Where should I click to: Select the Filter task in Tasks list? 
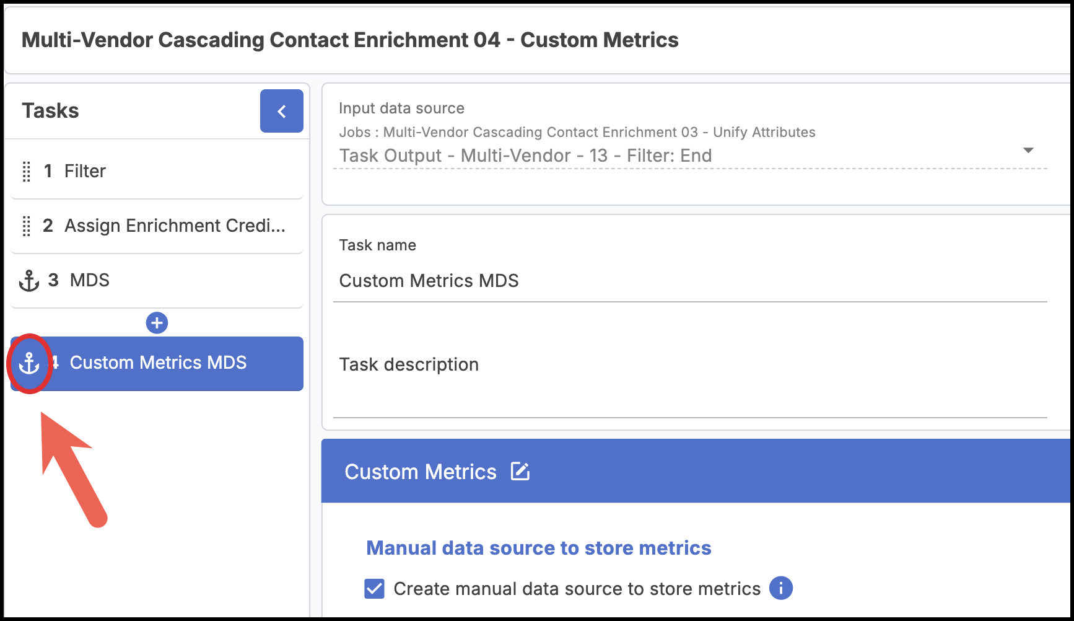85,171
